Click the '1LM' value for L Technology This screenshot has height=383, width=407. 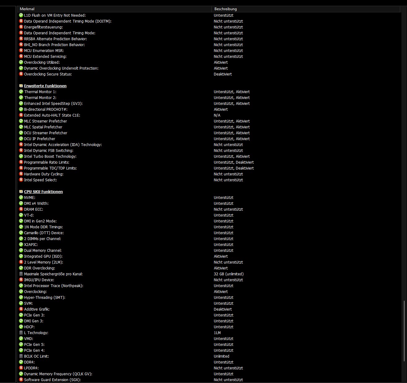[217, 333]
